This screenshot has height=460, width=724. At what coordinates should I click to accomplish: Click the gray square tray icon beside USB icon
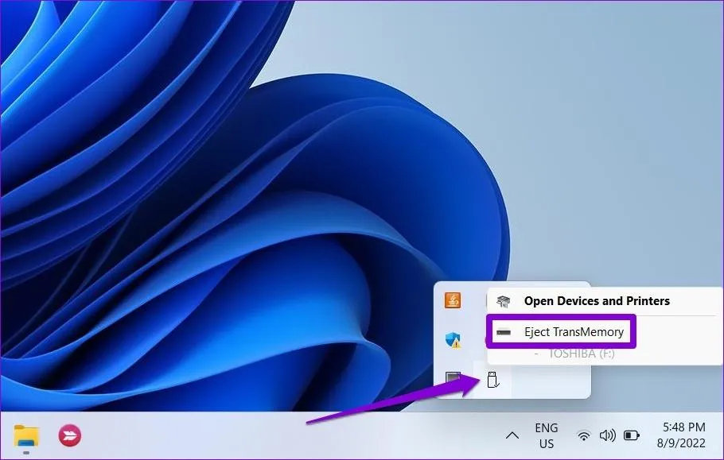453,378
